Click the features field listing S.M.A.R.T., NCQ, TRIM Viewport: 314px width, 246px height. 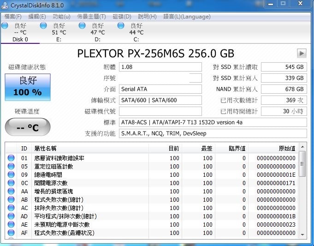[x=213, y=133]
